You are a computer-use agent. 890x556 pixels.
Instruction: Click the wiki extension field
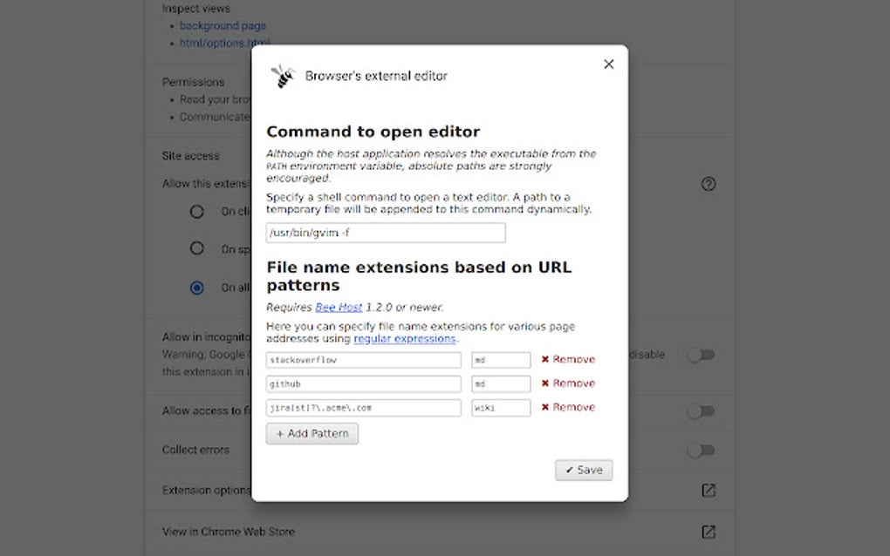point(501,408)
